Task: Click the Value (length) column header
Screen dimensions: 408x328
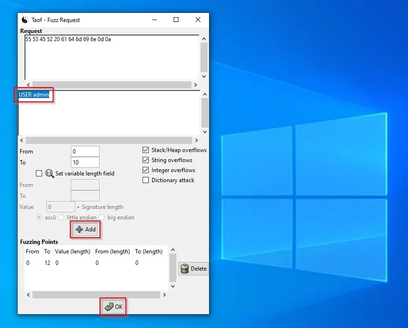Action: click(x=72, y=251)
